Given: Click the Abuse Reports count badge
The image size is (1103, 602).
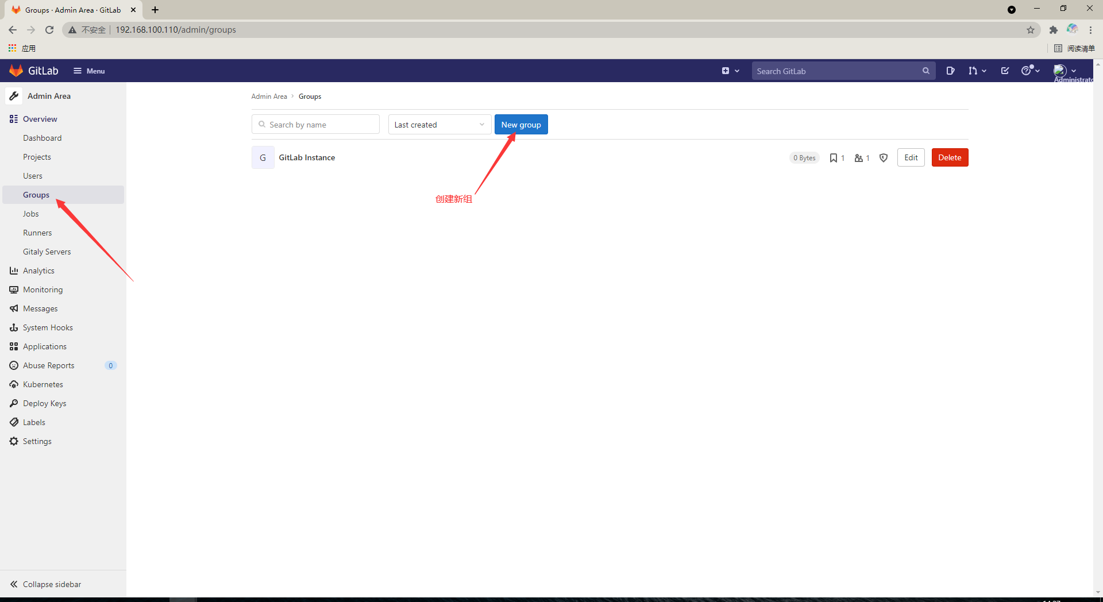Looking at the screenshot, I should [x=111, y=365].
